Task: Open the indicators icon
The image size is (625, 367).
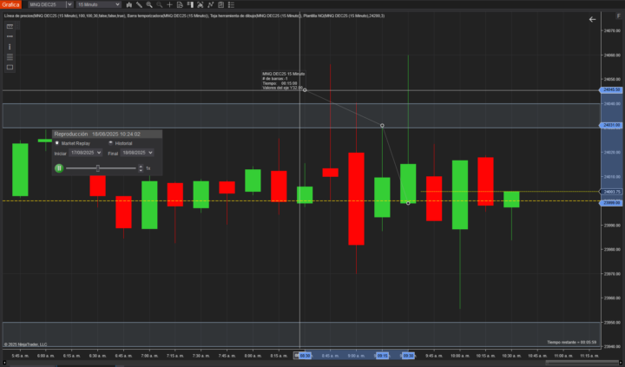Action: [x=210, y=5]
